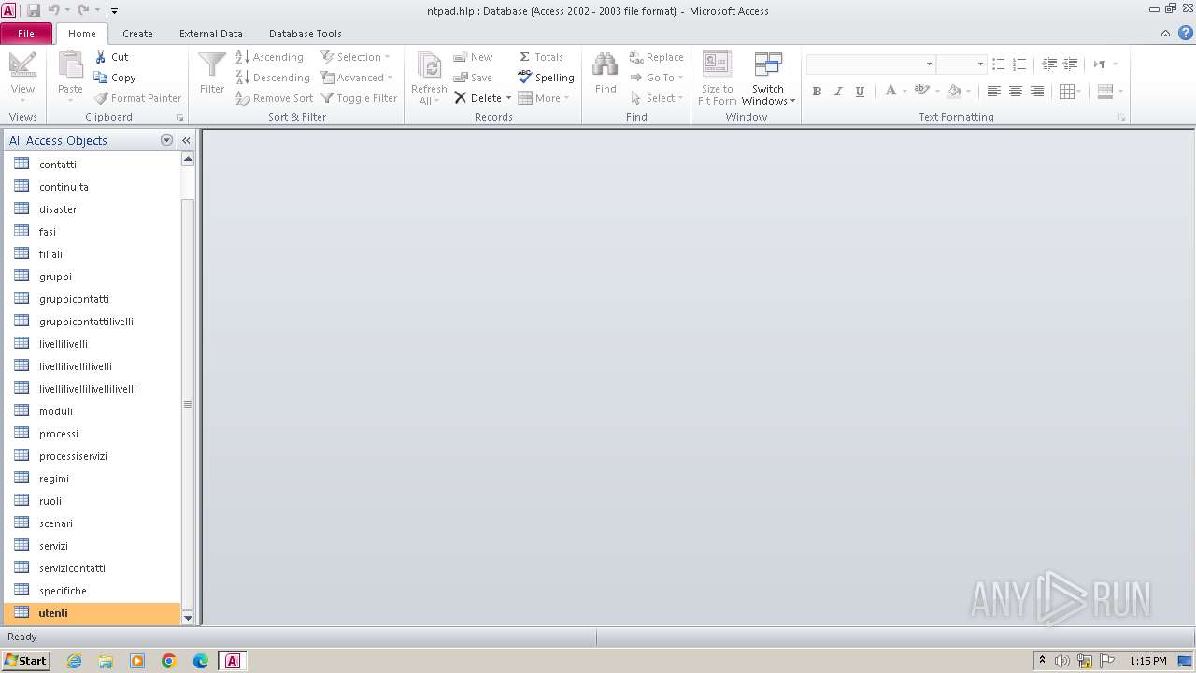Click Save record button

473,78
